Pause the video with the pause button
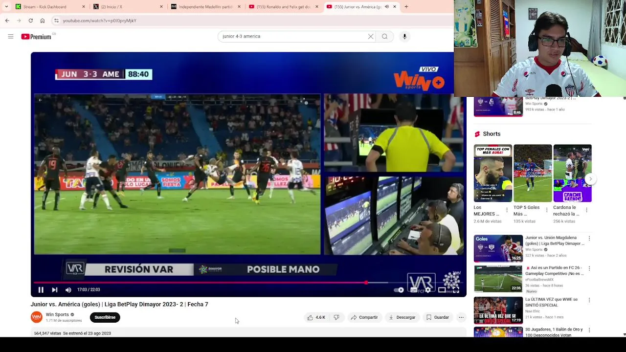The width and height of the screenshot is (626, 352). [x=41, y=290]
